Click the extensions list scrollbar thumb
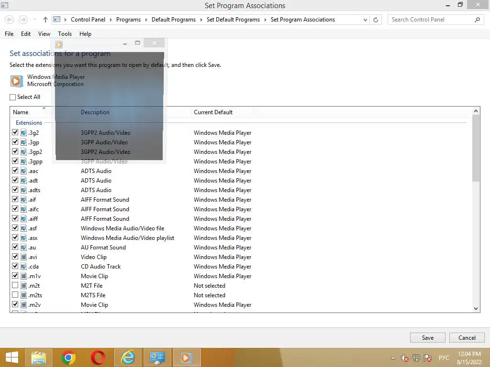490x367 pixels. coord(476,148)
